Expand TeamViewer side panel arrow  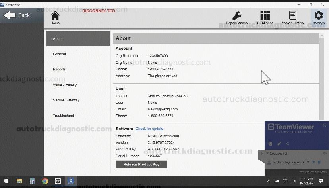point(261,154)
